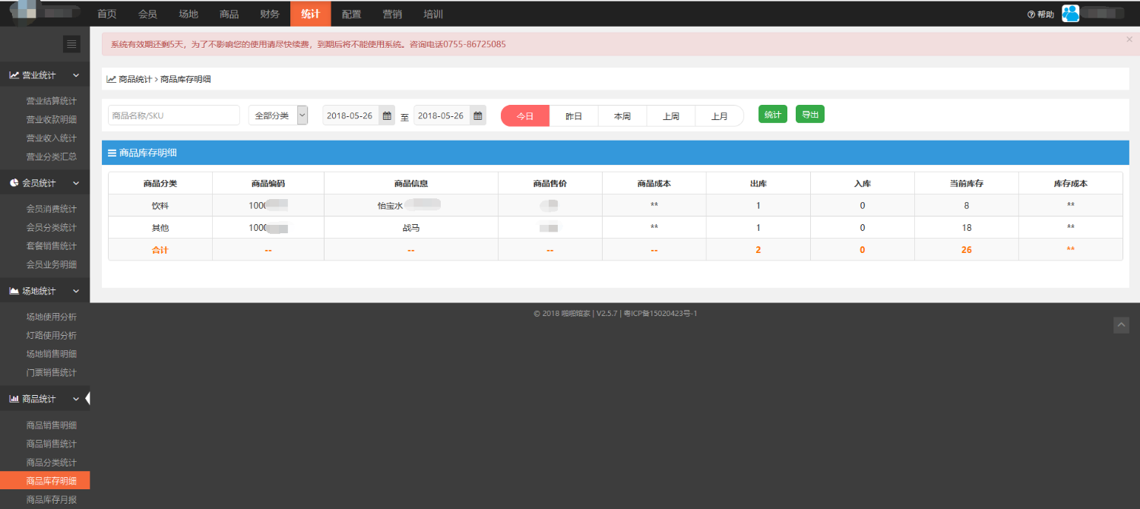
Task: Open 营业结算统计 in sidebar
Action: (x=51, y=101)
